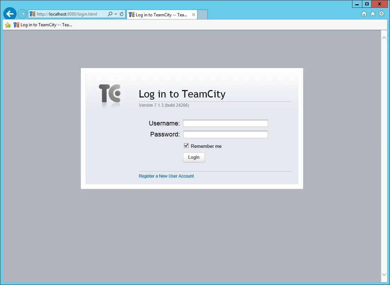Viewport: 390px width, 285px height.
Task: Minimize the browser window
Action: tap(357, 4)
